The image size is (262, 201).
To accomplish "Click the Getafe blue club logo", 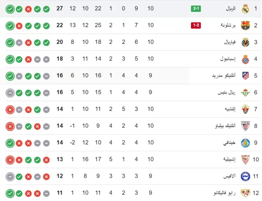I will 245,142.
